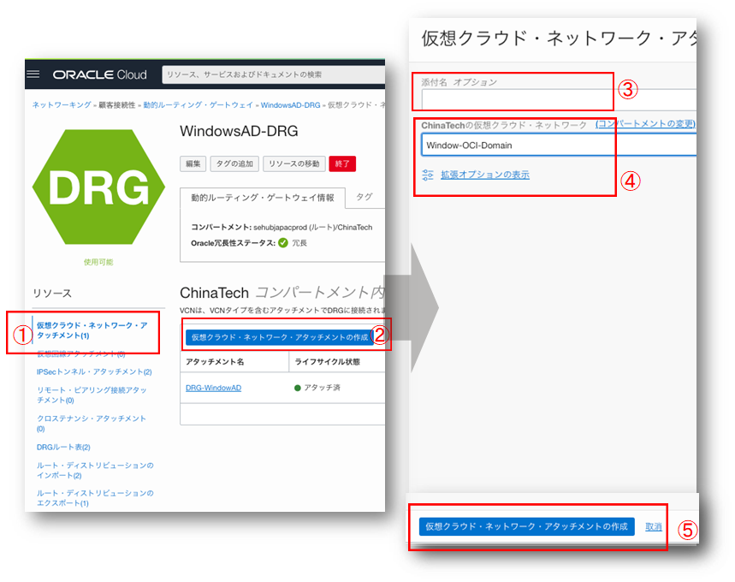Click the 拡張オプションの表示 link
The image size is (735, 582).
click(x=485, y=175)
